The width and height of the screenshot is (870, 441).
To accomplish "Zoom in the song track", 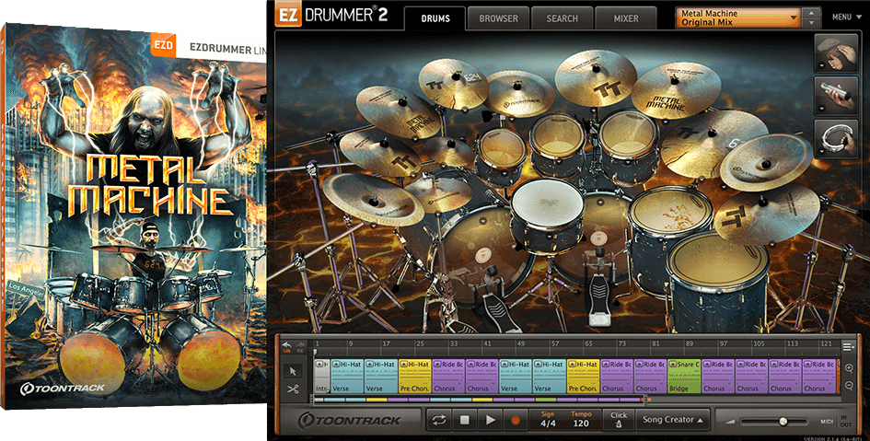I will pos(849,368).
